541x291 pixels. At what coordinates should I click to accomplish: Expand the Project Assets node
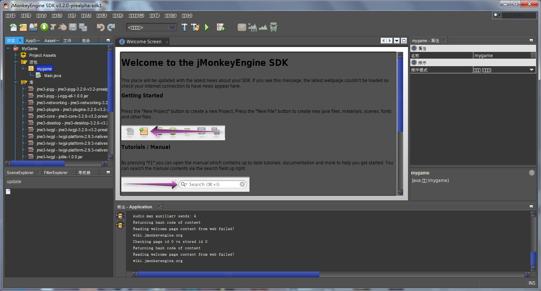[16, 55]
